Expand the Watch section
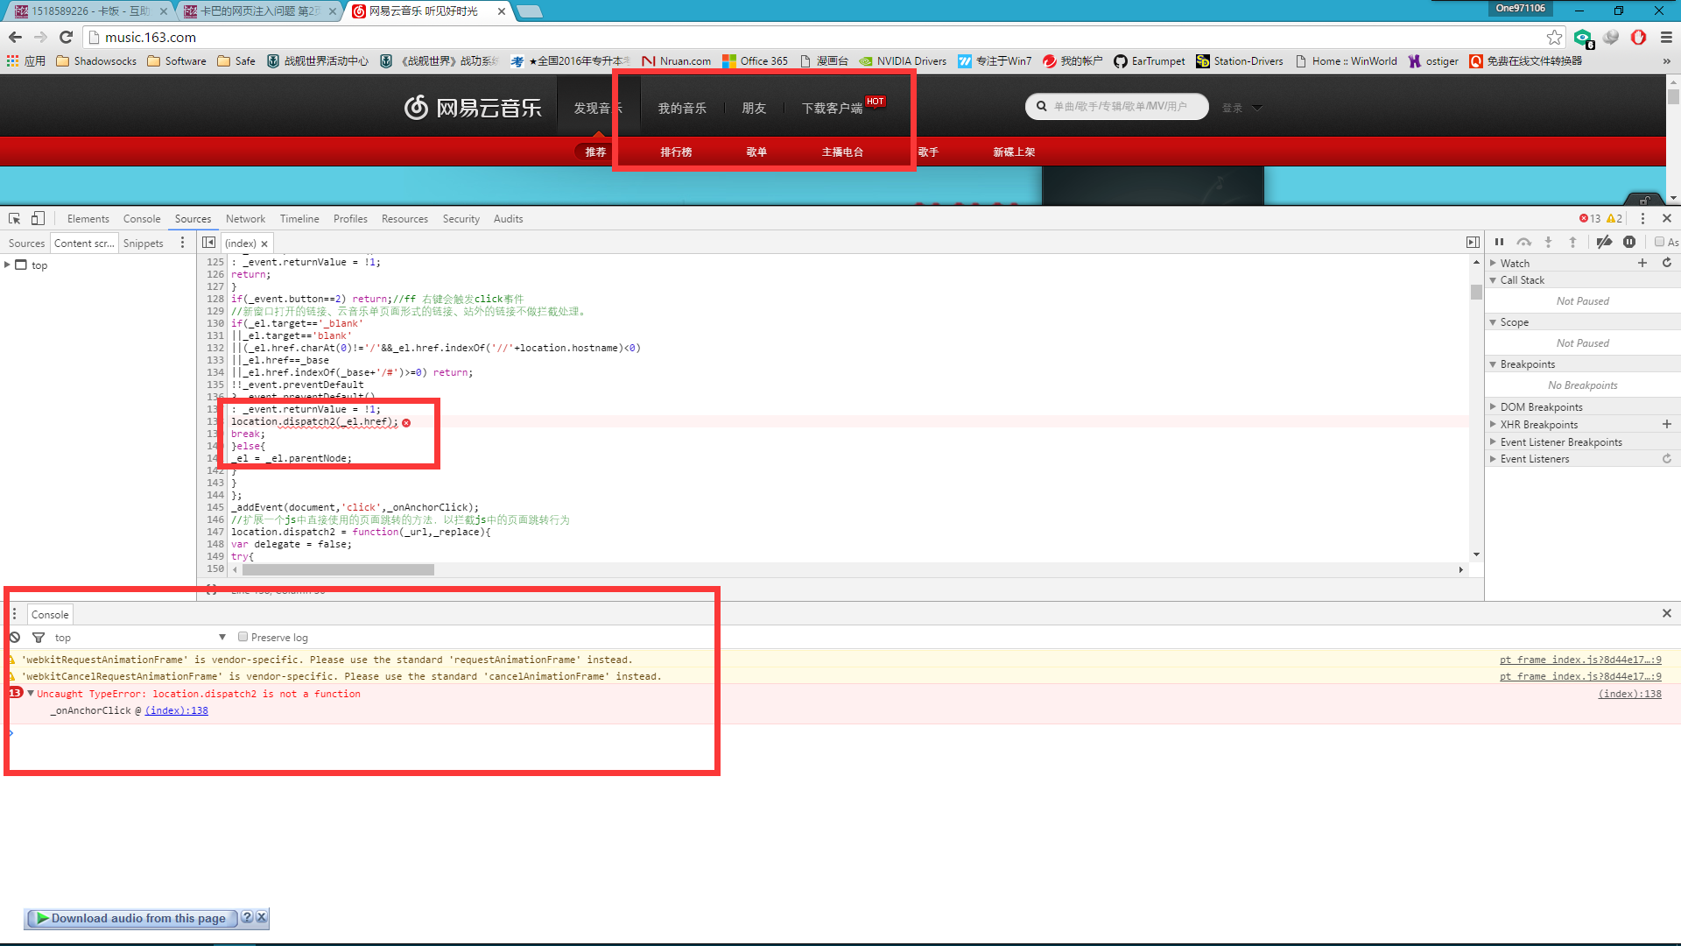 (x=1493, y=263)
